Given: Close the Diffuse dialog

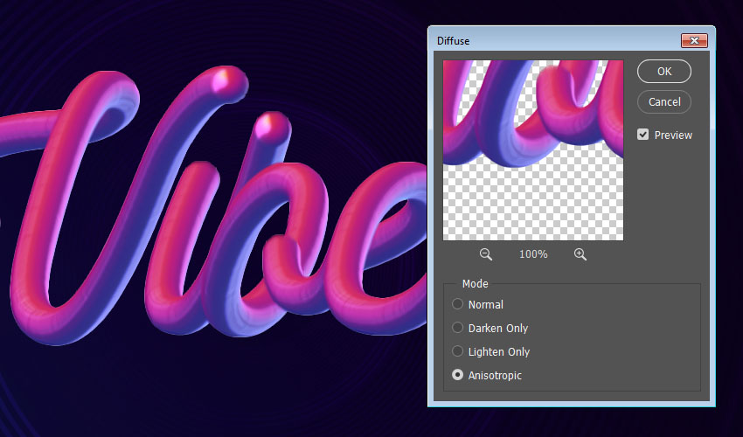Looking at the screenshot, I should [x=694, y=41].
